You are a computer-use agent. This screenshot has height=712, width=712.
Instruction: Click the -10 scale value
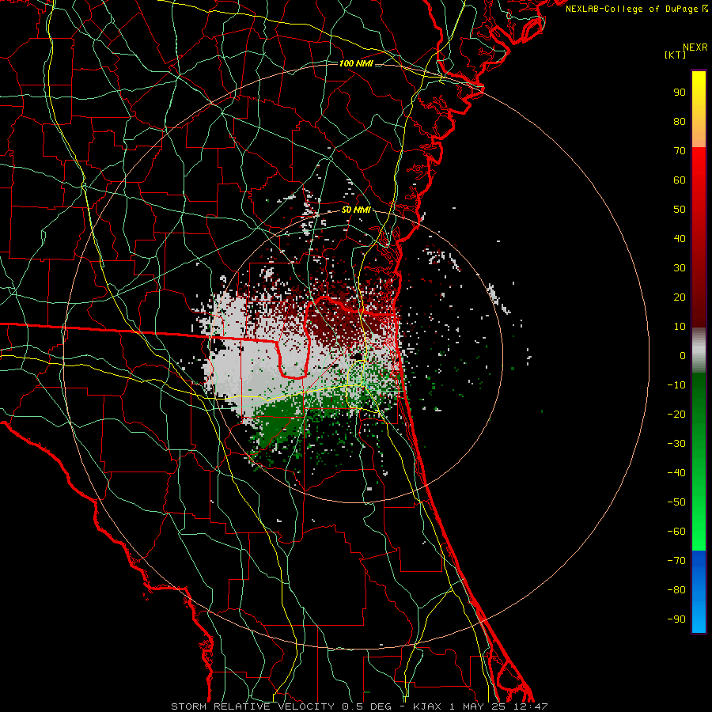tap(676, 385)
